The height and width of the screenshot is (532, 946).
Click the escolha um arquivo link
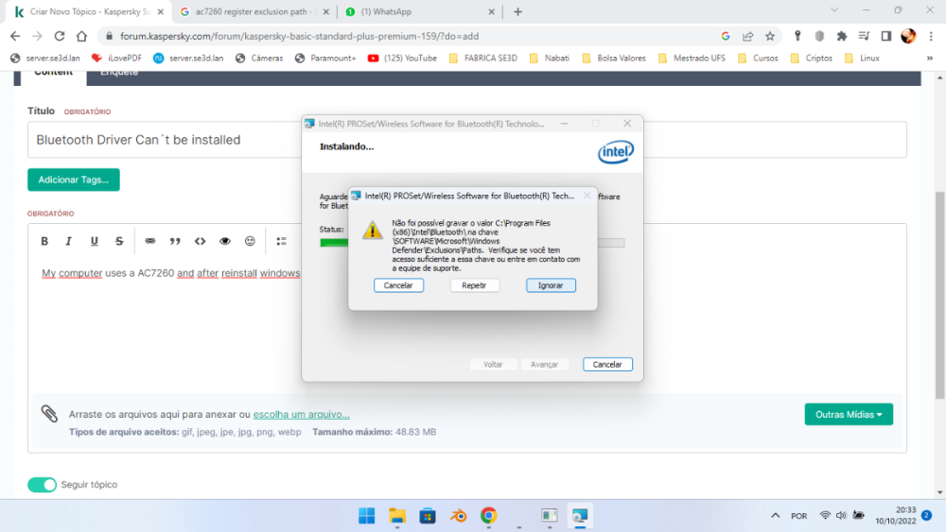point(301,415)
